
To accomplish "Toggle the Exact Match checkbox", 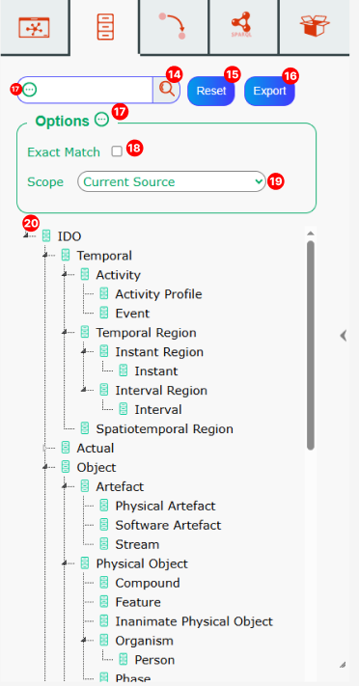I will coord(117,151).
